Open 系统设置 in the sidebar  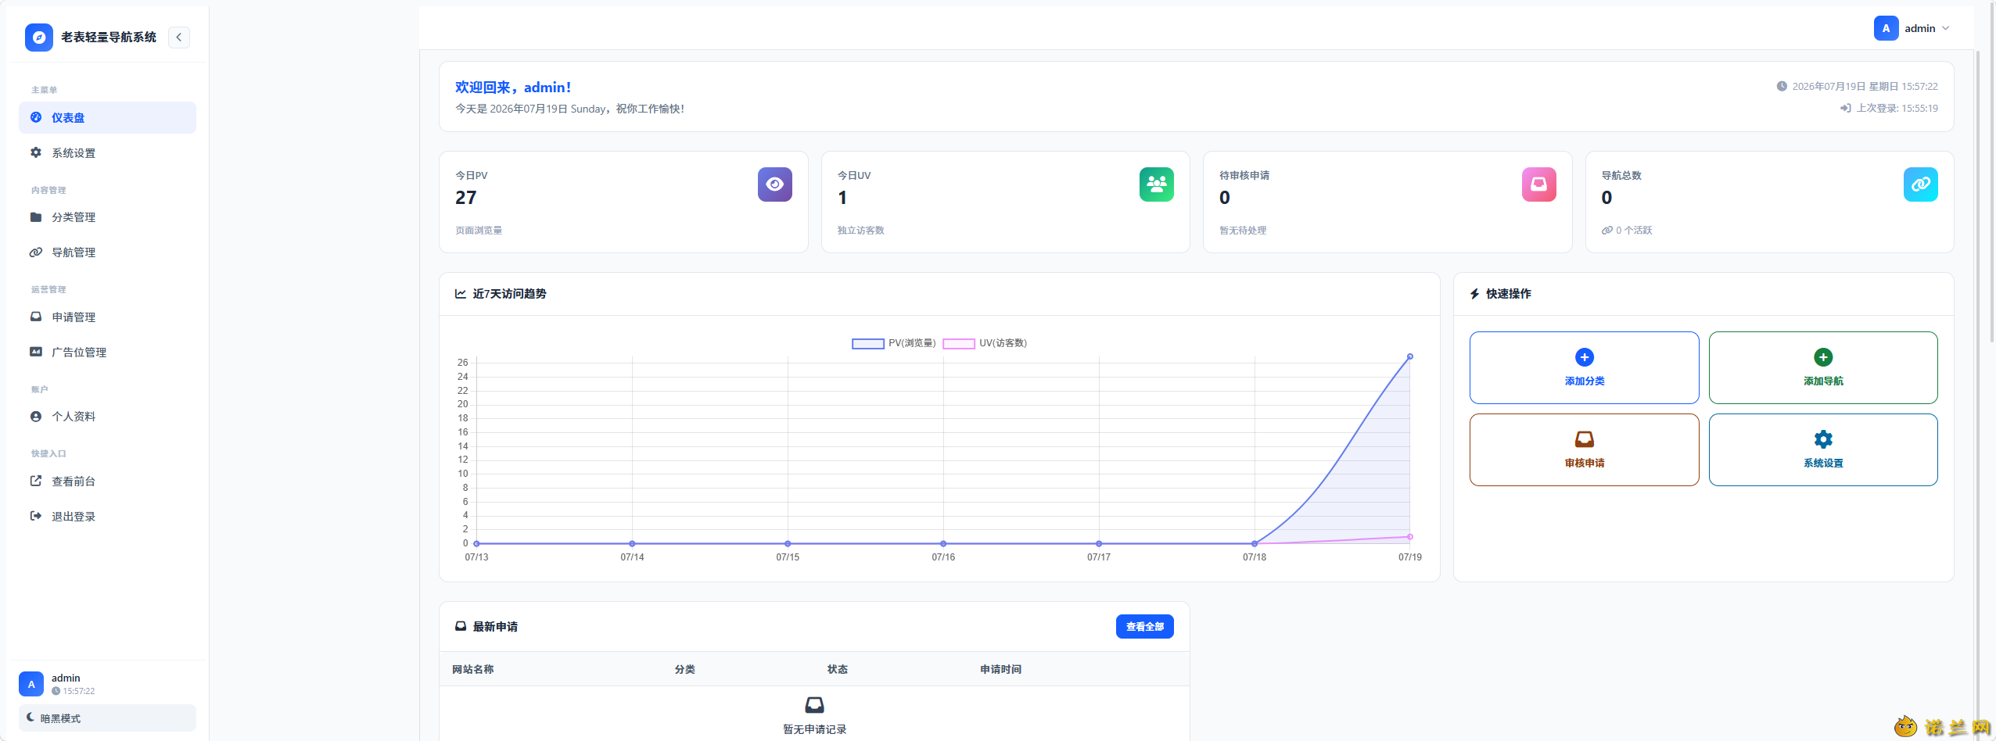108,153
